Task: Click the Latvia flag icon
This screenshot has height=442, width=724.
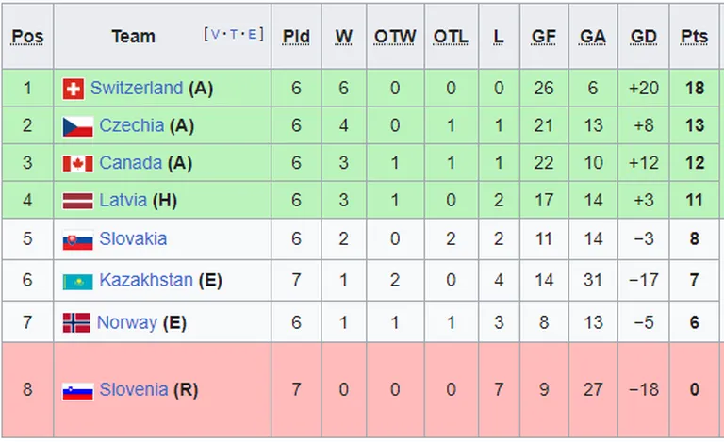Action: [x=77, y=202]
